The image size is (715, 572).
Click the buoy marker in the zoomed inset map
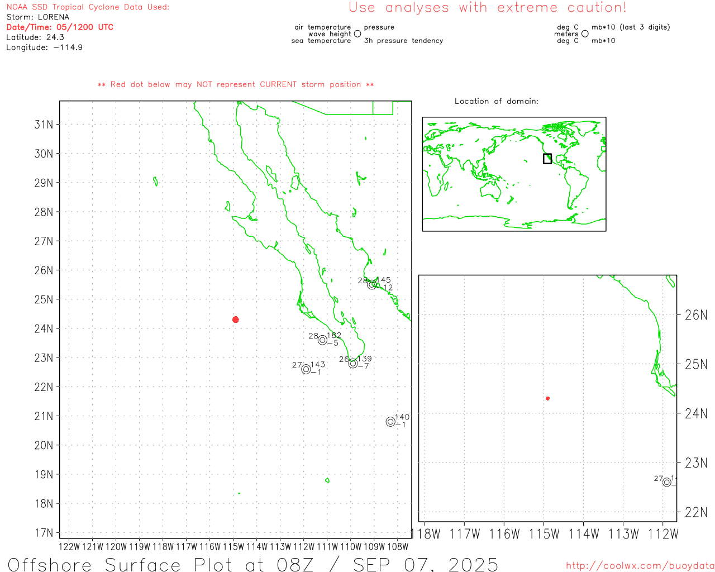coord(667,482)
